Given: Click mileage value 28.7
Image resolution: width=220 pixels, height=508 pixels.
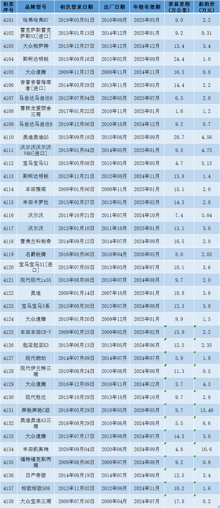Looking at the screenshot, I should coord(179,137).
